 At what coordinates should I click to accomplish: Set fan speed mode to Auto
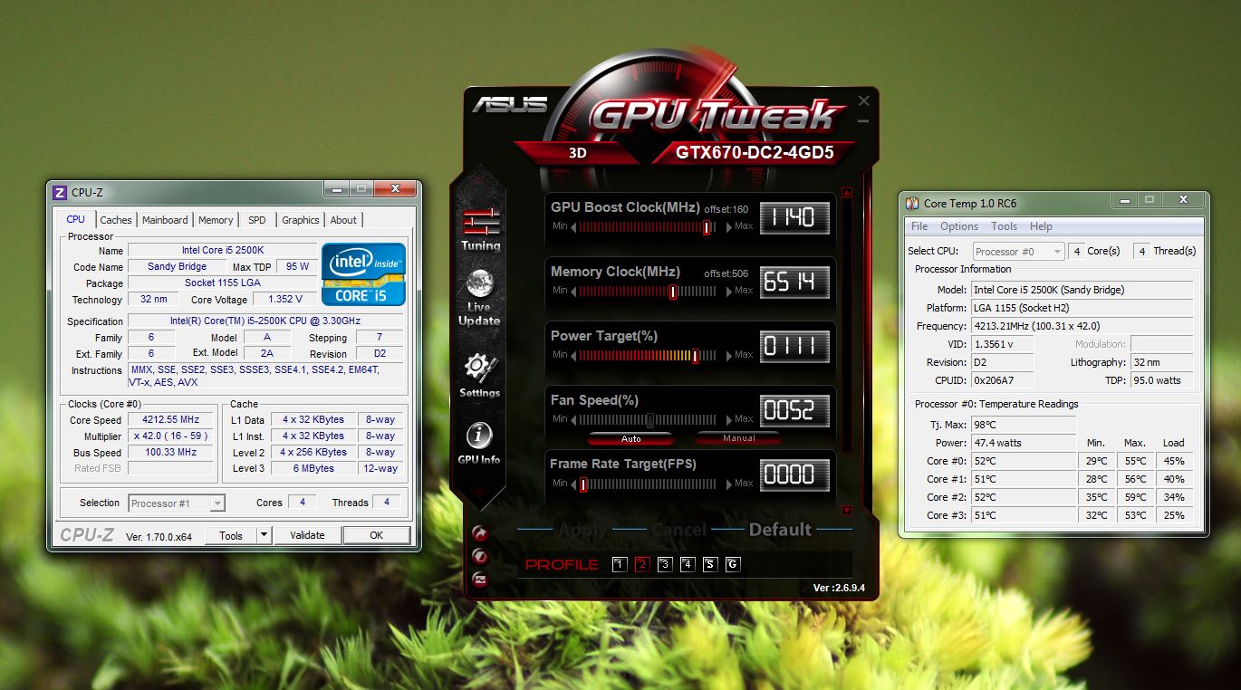[630, 438]
